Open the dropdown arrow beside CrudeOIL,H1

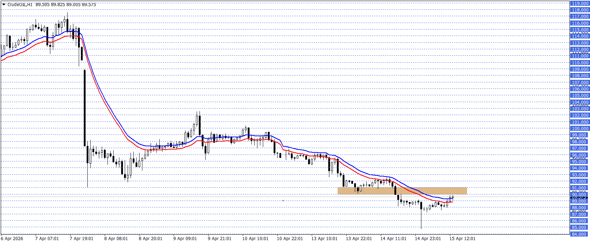click(x=4, y=5)
